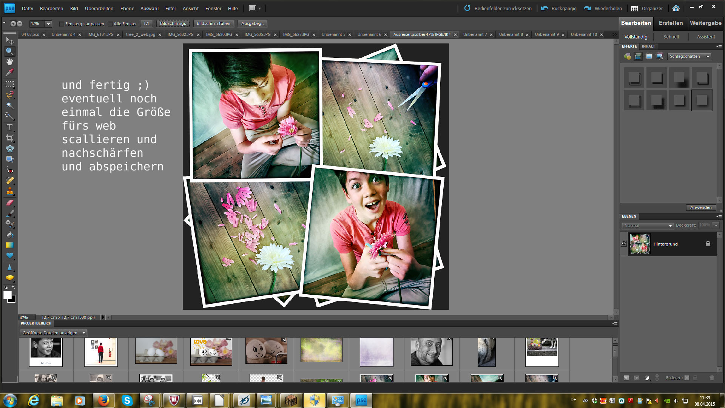725x408 pixels.
Task: Open Projektbereich panel flyout menu
Action: click(615, 323)
